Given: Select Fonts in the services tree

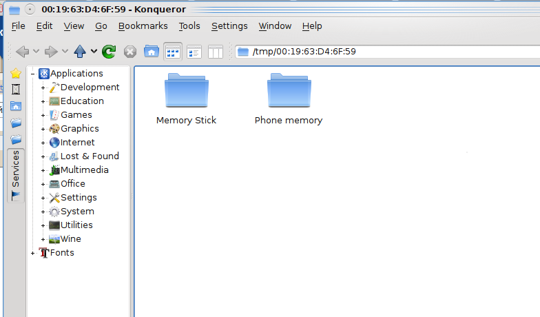Looking at the screenshot, I should point(56,252).
